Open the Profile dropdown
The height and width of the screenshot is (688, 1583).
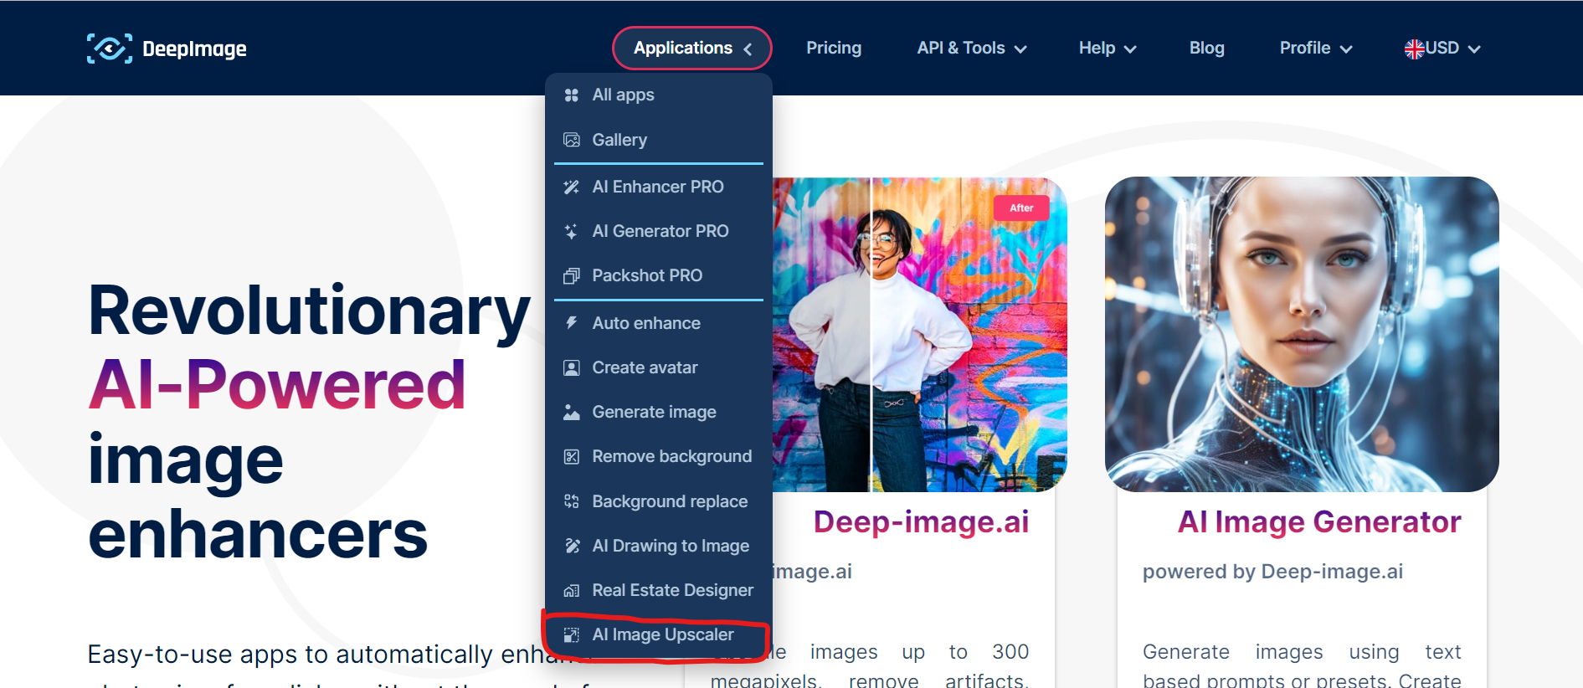coord(1315,48)
